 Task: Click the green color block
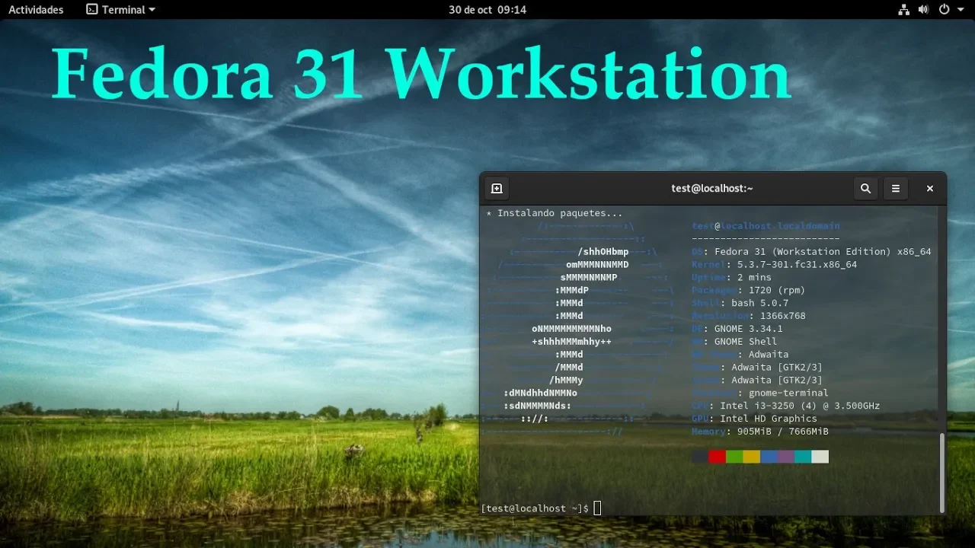click(x=734, y=457)
